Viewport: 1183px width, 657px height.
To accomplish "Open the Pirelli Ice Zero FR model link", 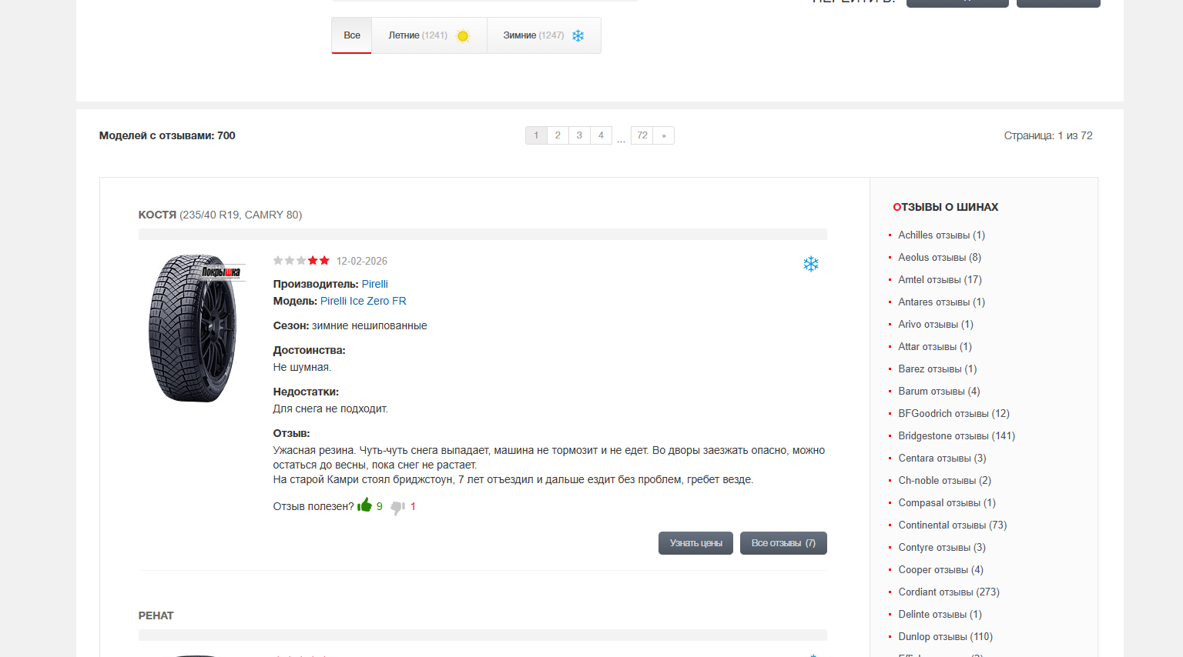I will (364, 301).
